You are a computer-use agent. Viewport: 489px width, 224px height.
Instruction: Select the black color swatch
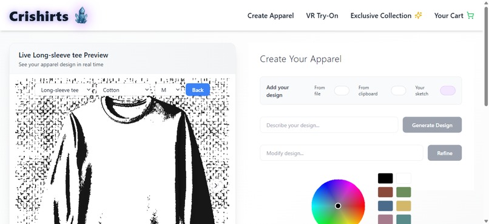[x=385, y=178]
